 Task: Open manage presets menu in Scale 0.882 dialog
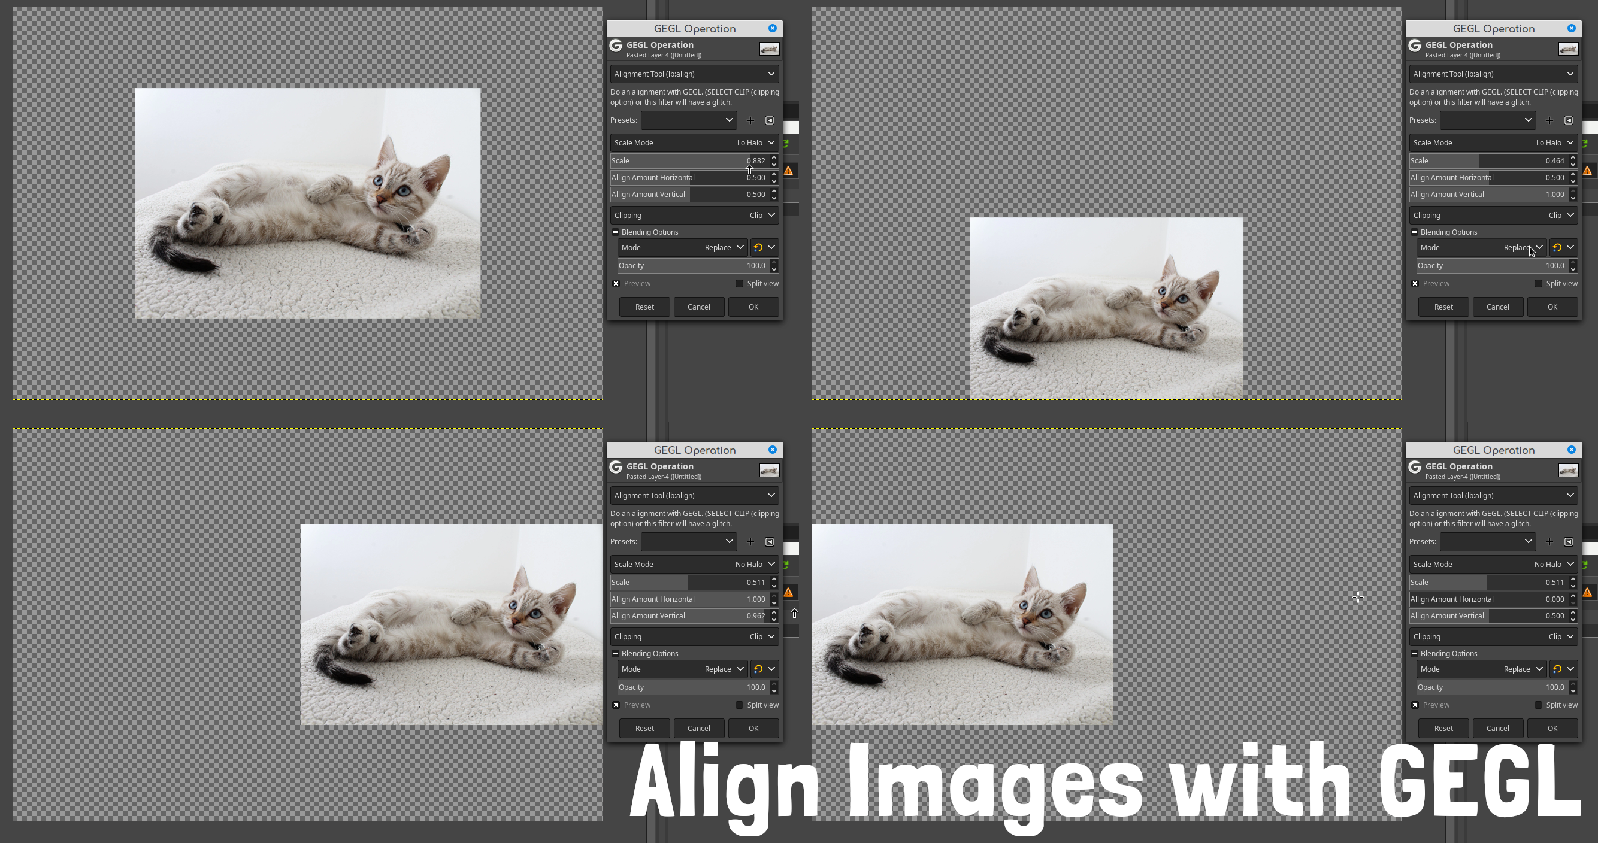(770, 120)
